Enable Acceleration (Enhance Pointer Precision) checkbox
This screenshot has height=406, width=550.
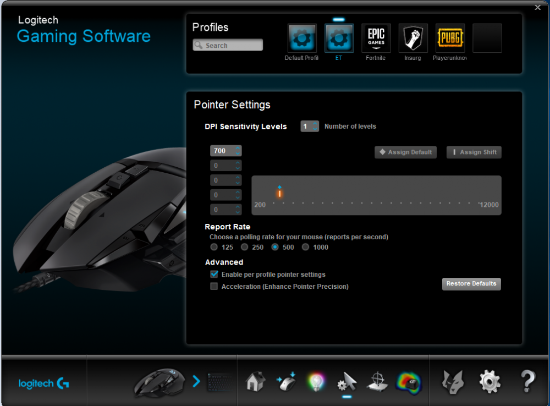(214, 286)
